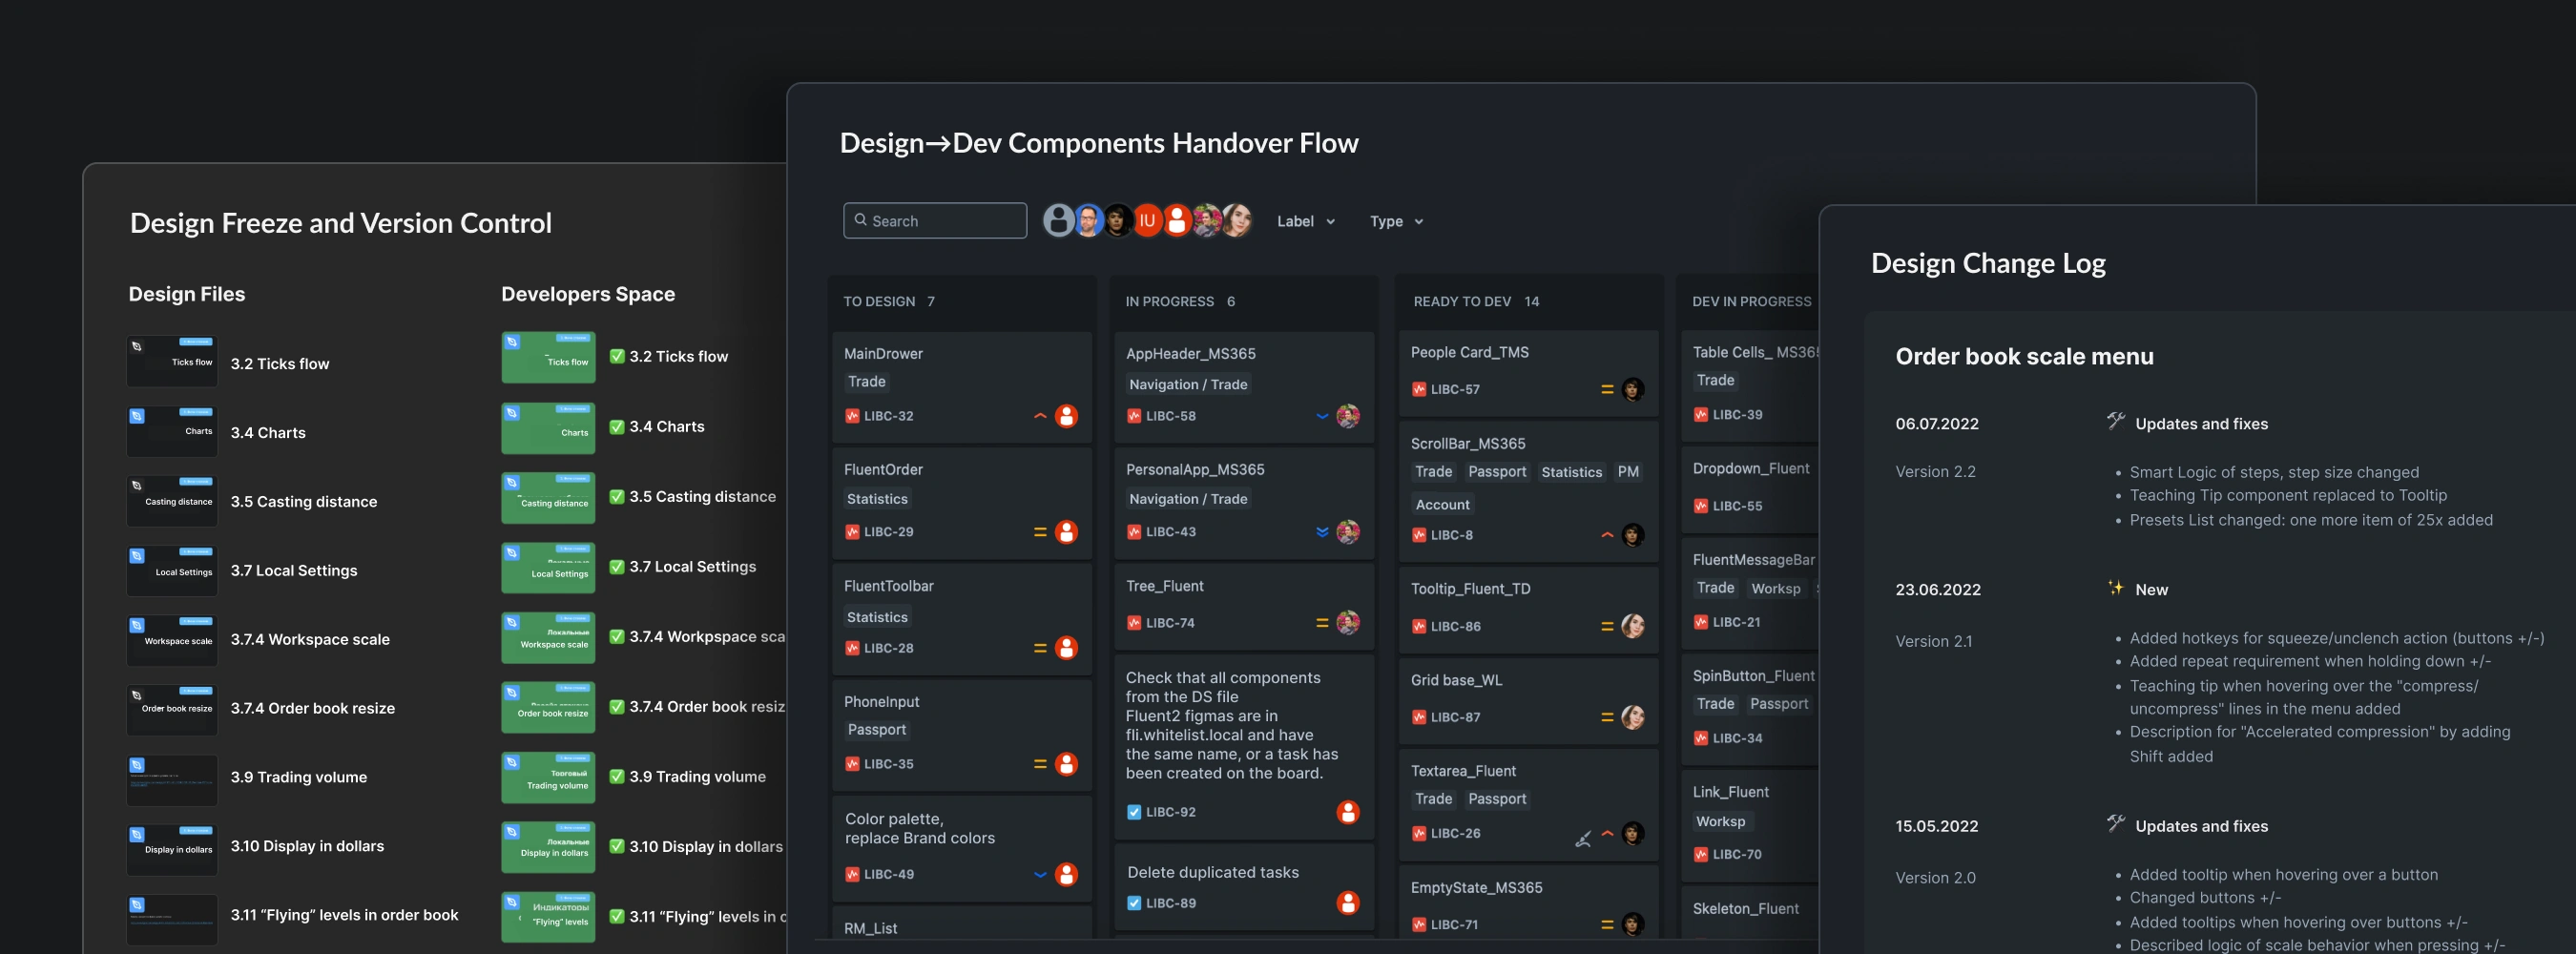Click the 23.06.2022 date entry
This screenshot has height=954, width=2576.
pyautogui.click(x=1937, y=589)
